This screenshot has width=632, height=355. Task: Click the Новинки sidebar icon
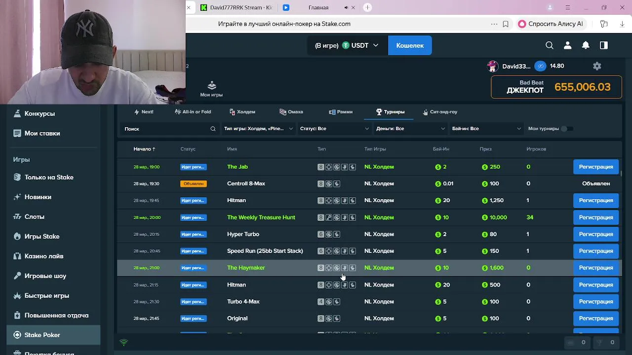(x=17, y=197)
